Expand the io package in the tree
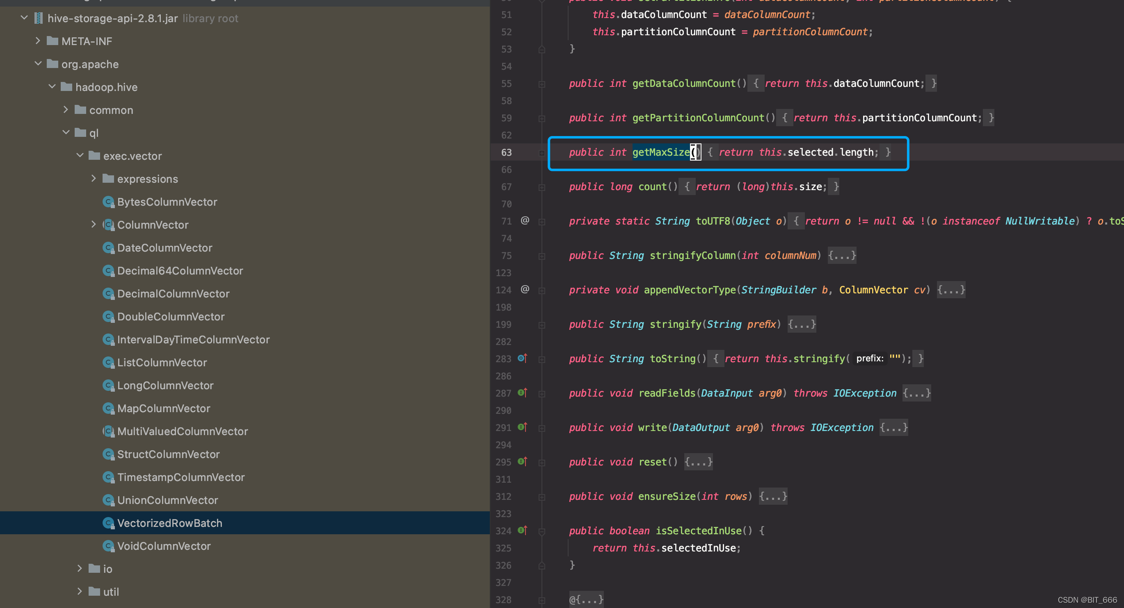Viewport: 1124px width, 608px height. (80, 568)
